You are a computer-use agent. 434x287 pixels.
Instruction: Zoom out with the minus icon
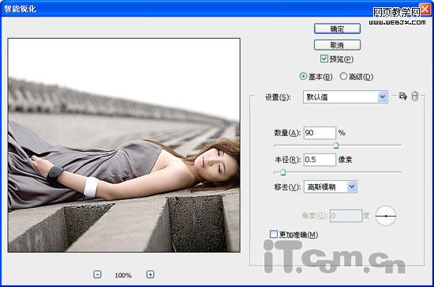[97, 274]
